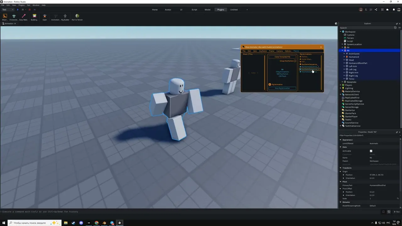This screenshot has height=226, width=402.
Task: Stop the test with the red stop icon
Action: (30, 10)
